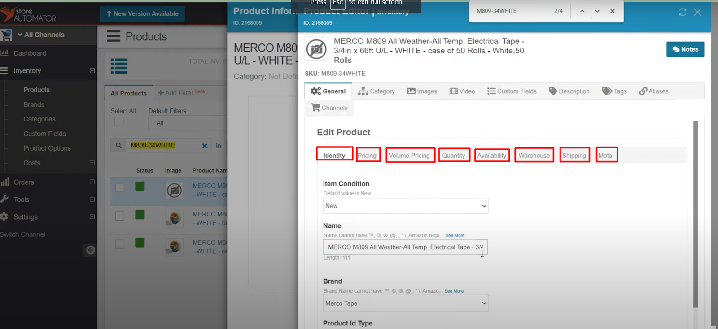Screen dimensions: 718x329
Task: Open the Availability sub-tab
Action: pos(492,155)
